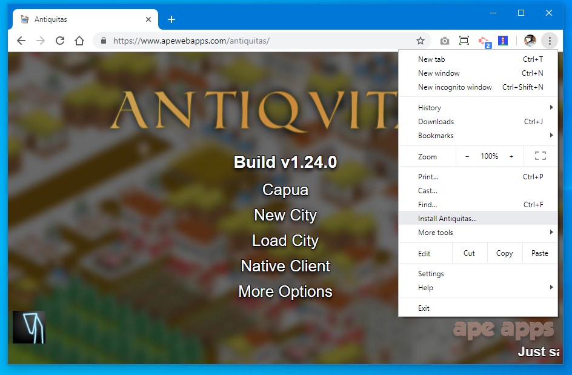Click the screen capture frame extension icon
The height and width of the screenshot is (375, 572).
(x=464, y=41)
